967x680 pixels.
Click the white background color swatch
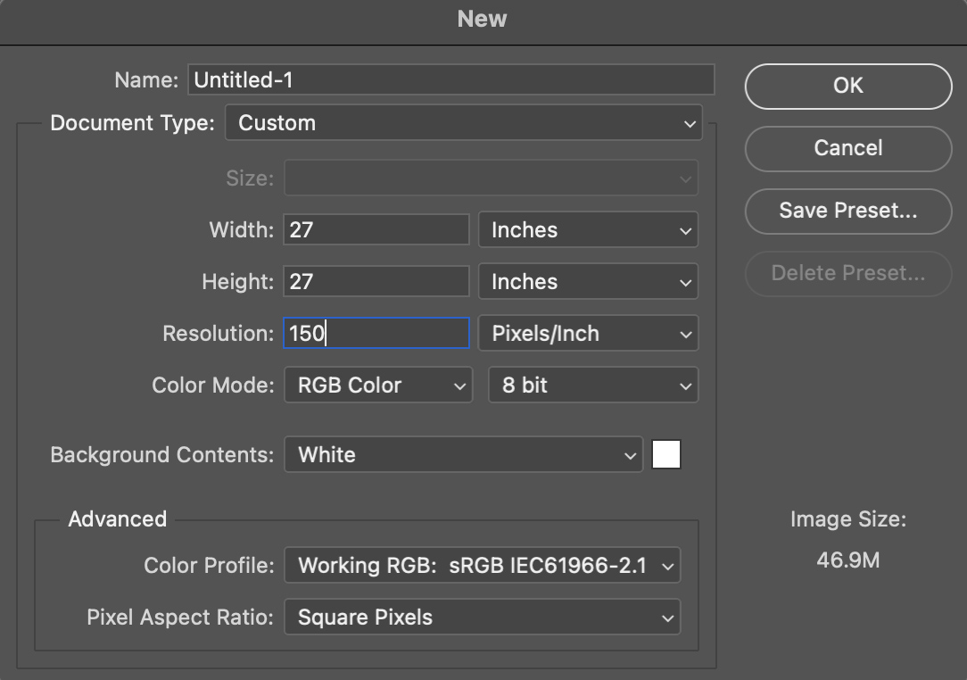(666, 455)
